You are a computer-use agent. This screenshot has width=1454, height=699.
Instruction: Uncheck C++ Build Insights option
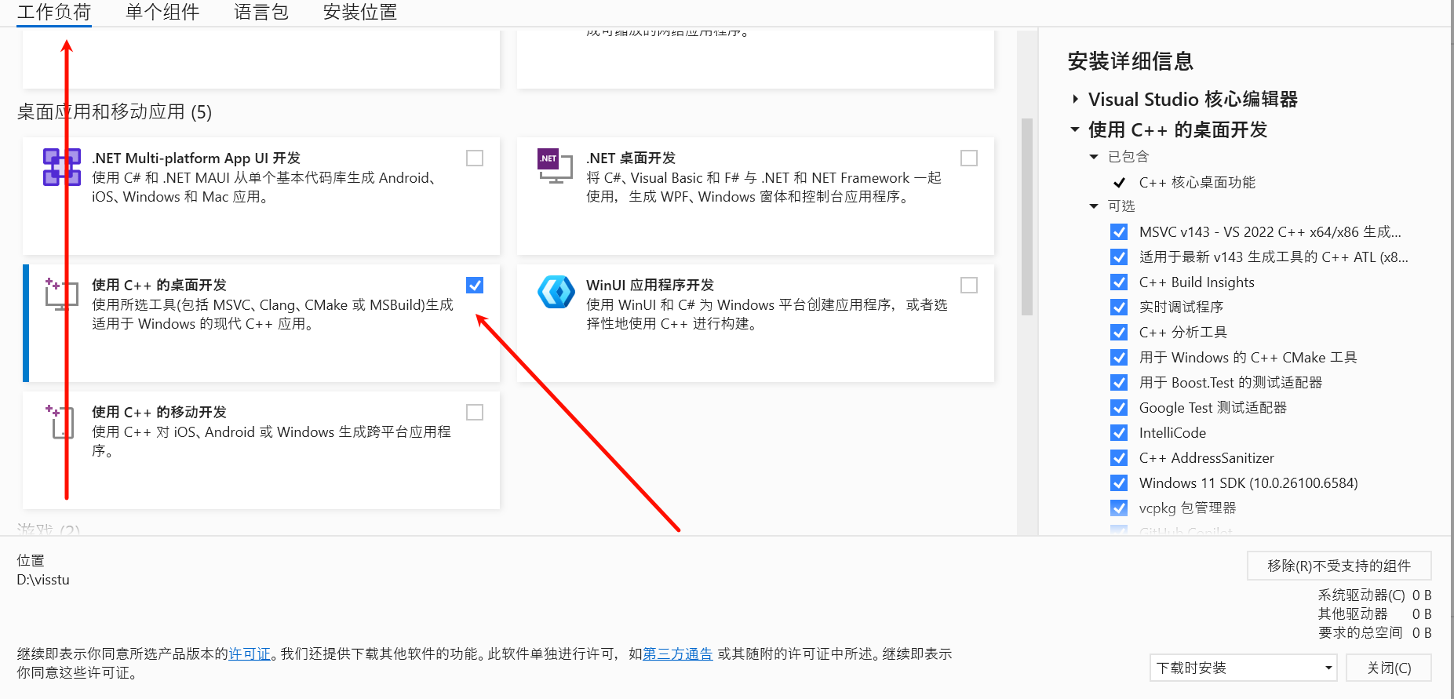(1120, 282)
